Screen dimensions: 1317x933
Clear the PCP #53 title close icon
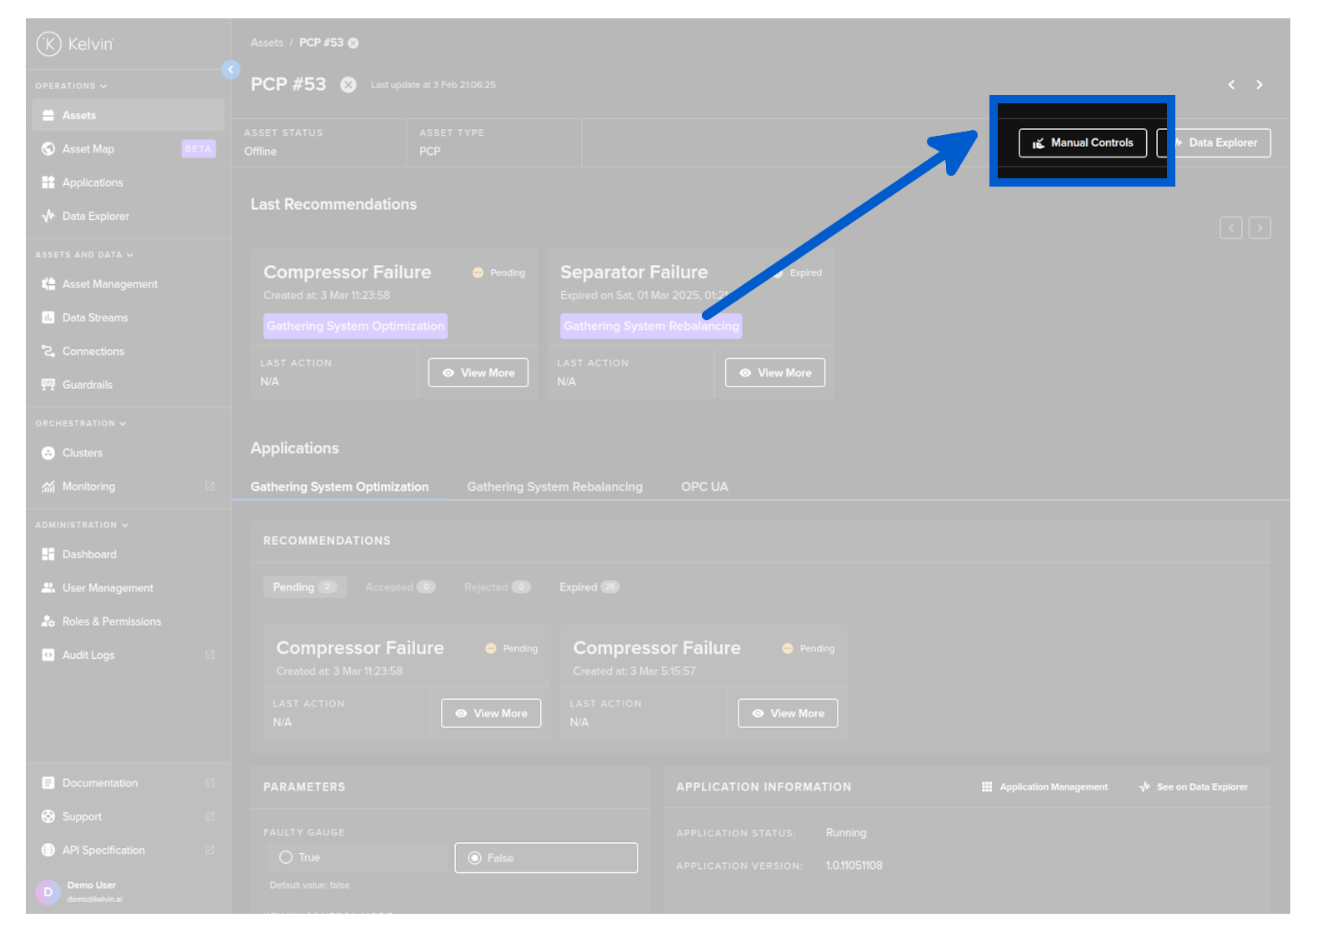click(x=348, y=85)
